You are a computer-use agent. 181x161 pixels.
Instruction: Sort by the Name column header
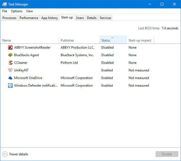(30, 40)
